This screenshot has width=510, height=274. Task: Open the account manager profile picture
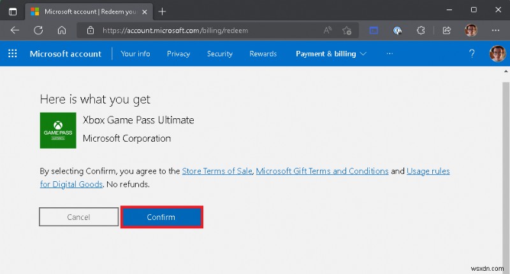pos(497,54)
